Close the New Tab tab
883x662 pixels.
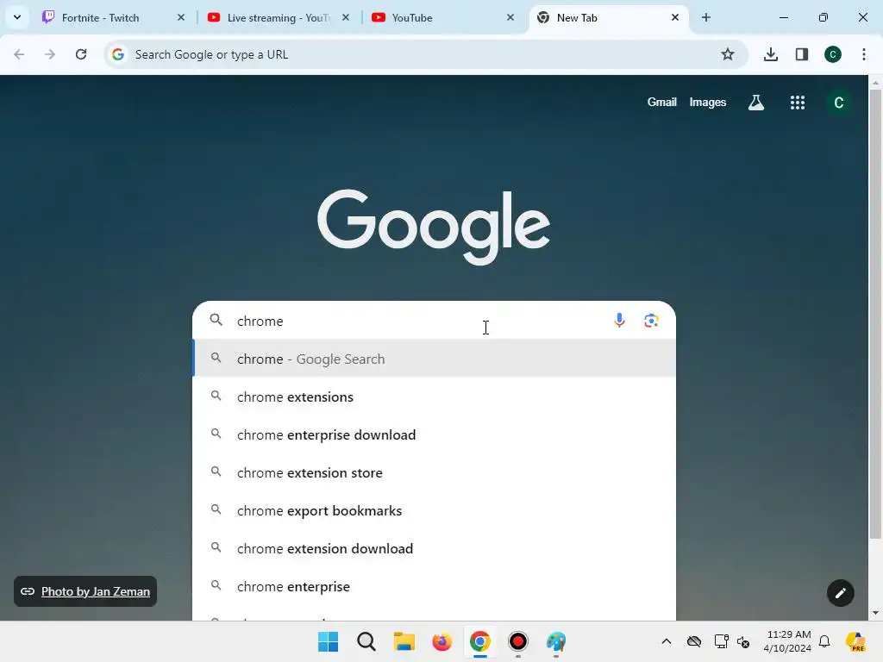point(675,17)
